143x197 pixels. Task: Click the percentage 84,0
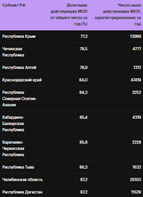tap(83, 80)
